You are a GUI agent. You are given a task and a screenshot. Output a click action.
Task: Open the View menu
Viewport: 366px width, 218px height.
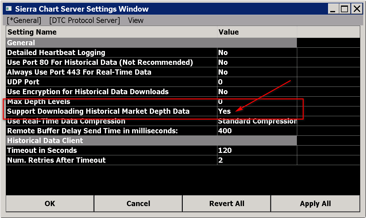pyautogui.click(x=136, y=20)
